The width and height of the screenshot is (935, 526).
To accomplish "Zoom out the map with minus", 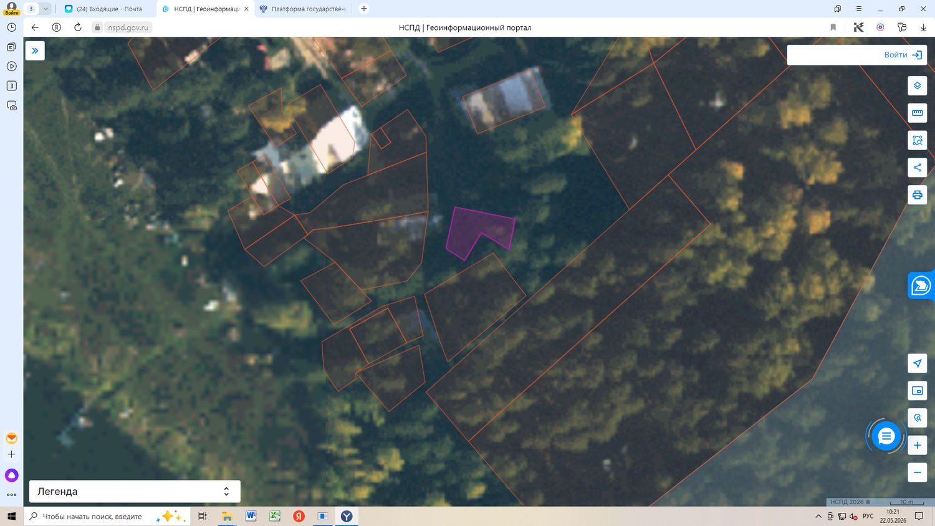I will click(917, 472).
